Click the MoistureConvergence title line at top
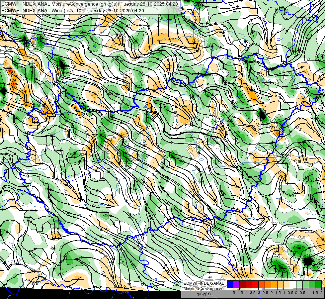The width and height of the screenshot is (325, 299). pyautogui.click(x=90, y=4)
